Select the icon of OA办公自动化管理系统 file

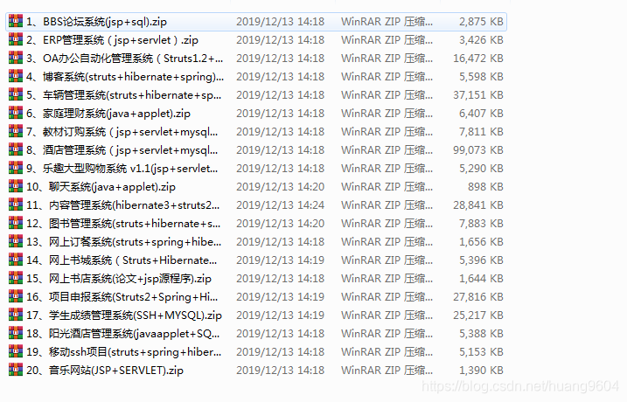[x=16, y=58]
